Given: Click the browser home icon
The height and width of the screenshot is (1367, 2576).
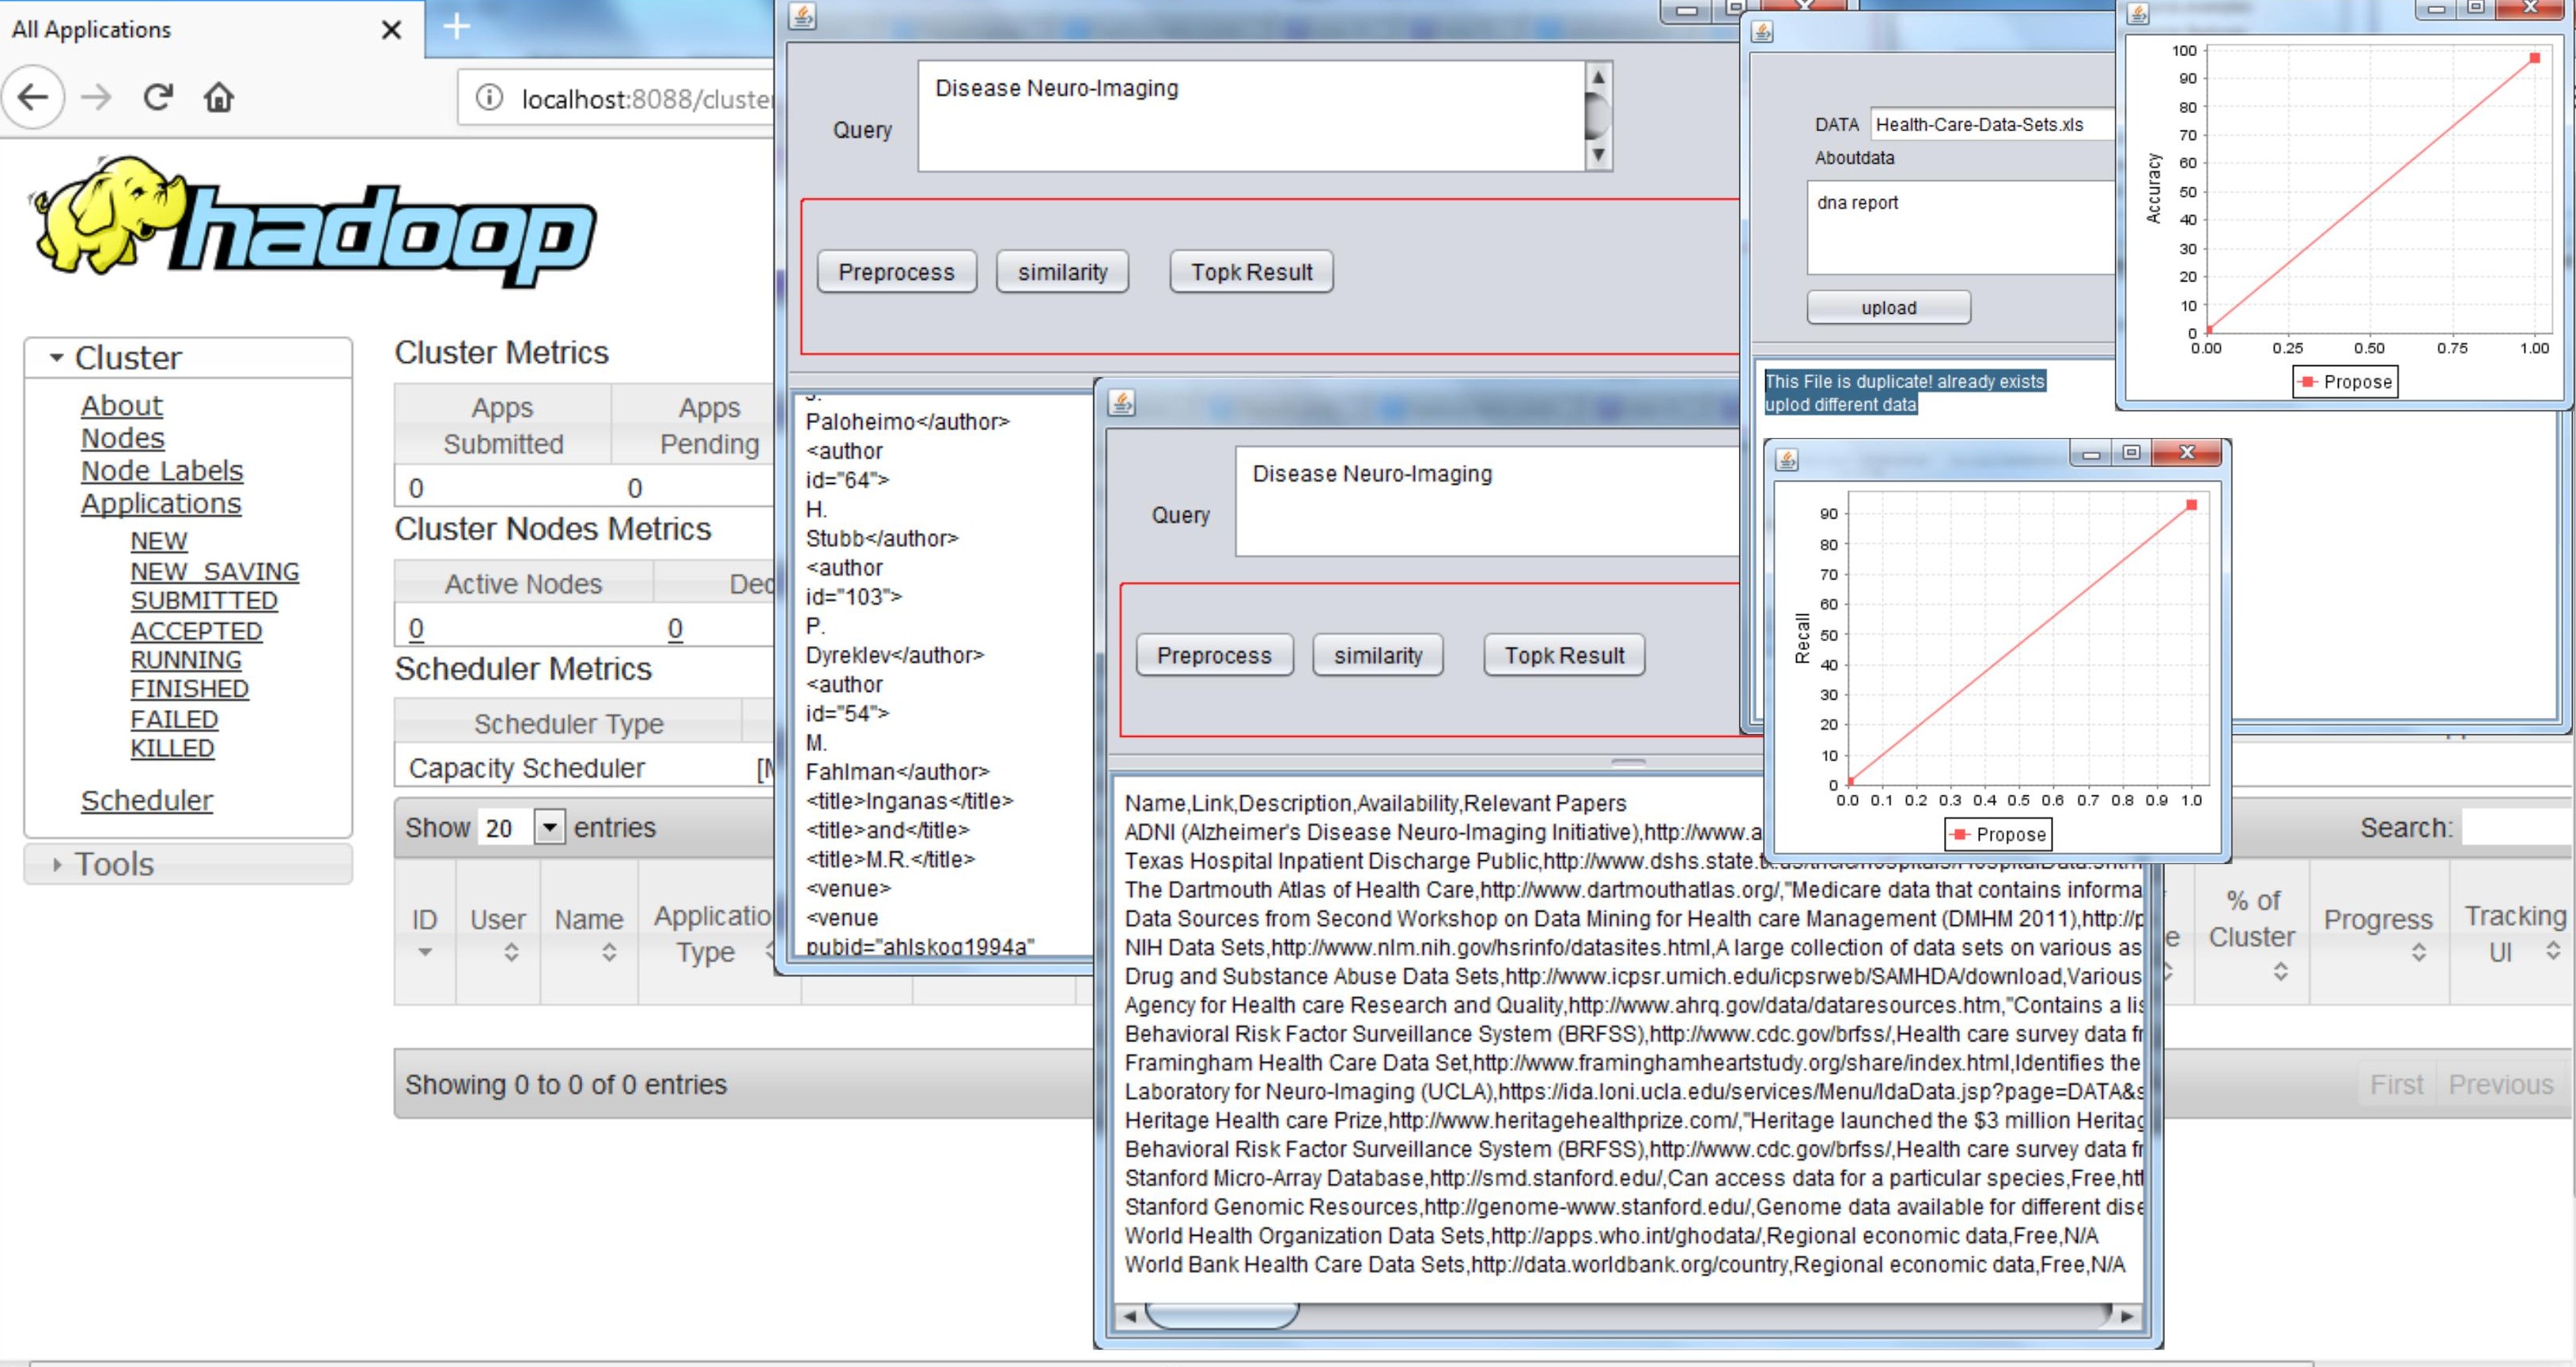Looking at the screenshot, I should coord(219,97).
